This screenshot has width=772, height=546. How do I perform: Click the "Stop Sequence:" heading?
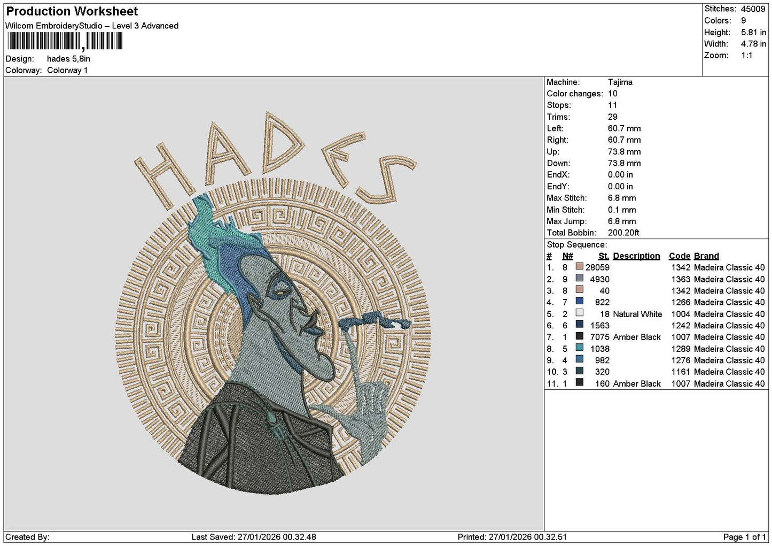(x=577, y=245)
